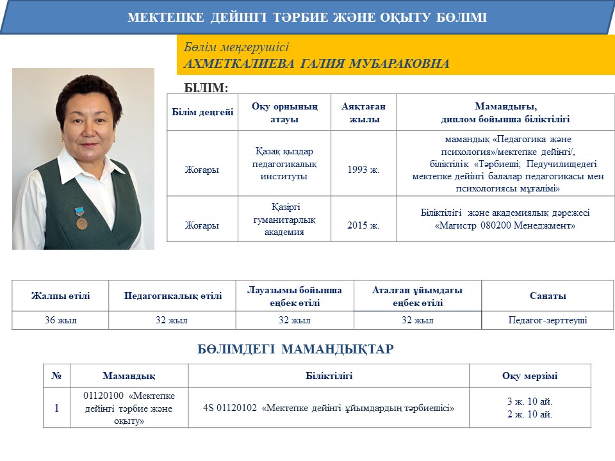Select the name Ахметкалиева Галия Мубараковна

pyautogui.click(x=316, y=63)
